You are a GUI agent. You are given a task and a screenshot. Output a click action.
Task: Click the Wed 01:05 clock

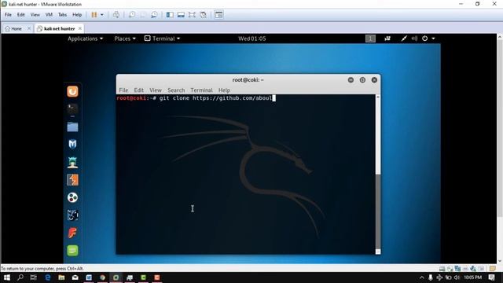coord(251,39)
